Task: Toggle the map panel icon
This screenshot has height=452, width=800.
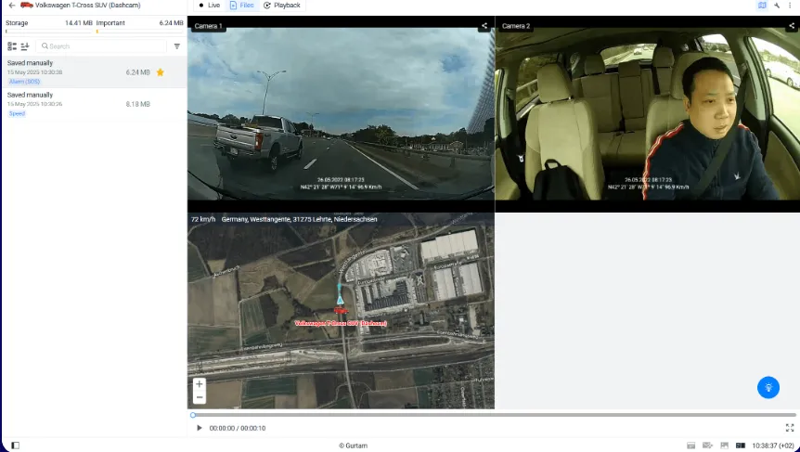Action: pos(762,5)
